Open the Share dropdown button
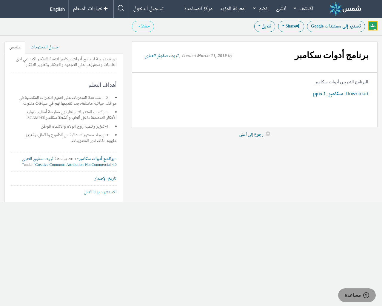 pos(291,26)
